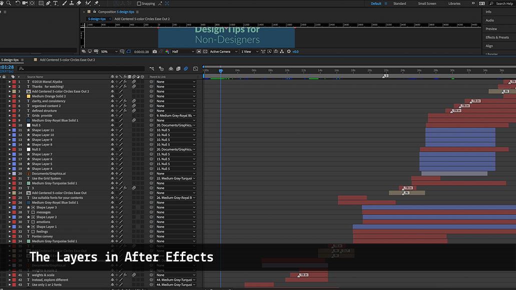Open the Half resolution dropdown
This screenshot has width=516, height=290.
(x=183, y=51)
